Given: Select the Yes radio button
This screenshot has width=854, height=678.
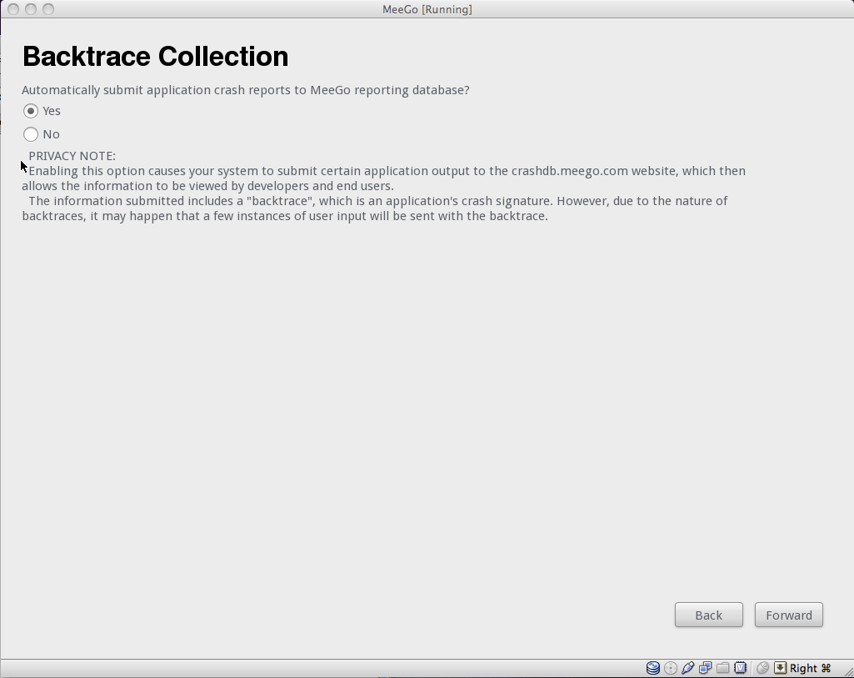Looking at the screenshot, I should [31, 111].
